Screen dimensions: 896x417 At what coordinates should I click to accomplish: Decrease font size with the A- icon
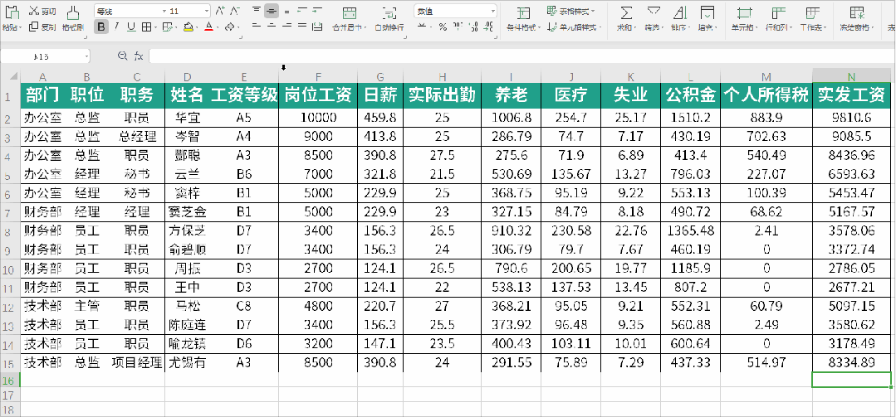[x=235, y=11]
